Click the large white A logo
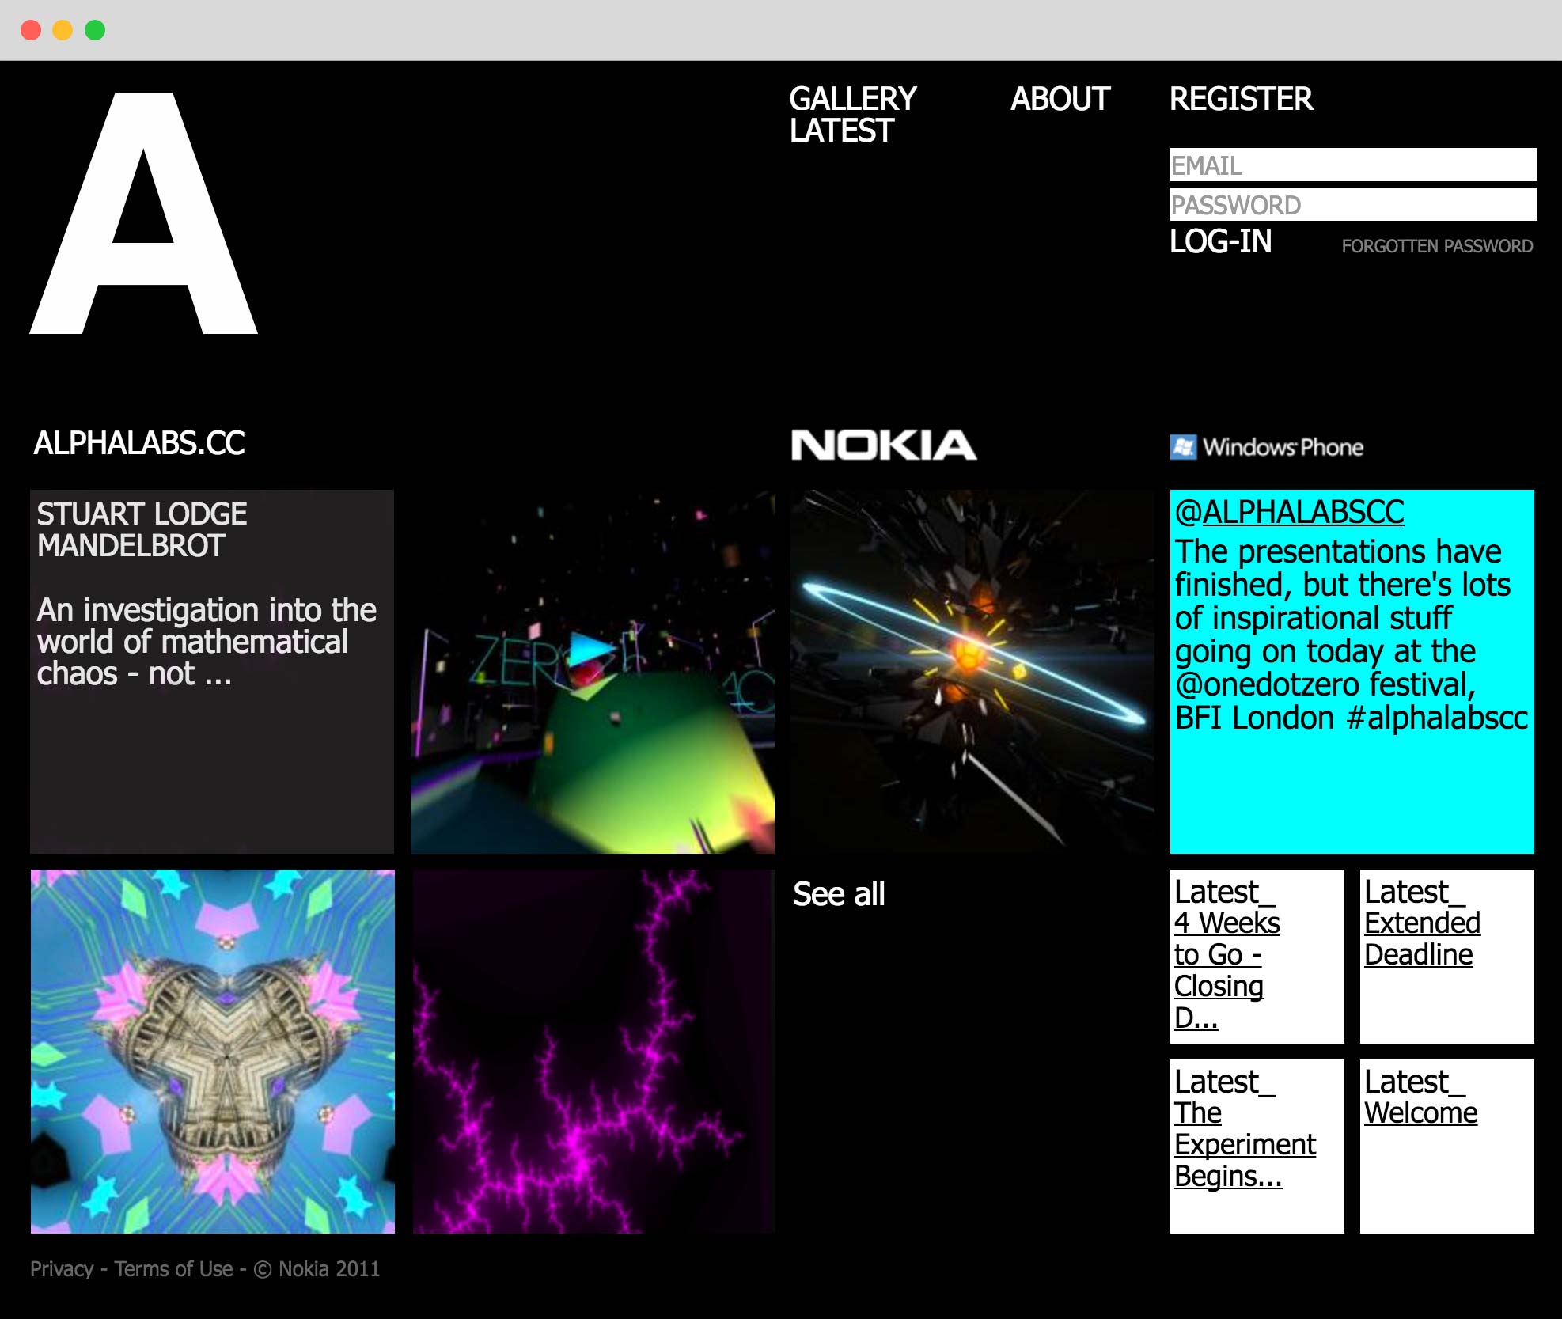 (144, 214)
